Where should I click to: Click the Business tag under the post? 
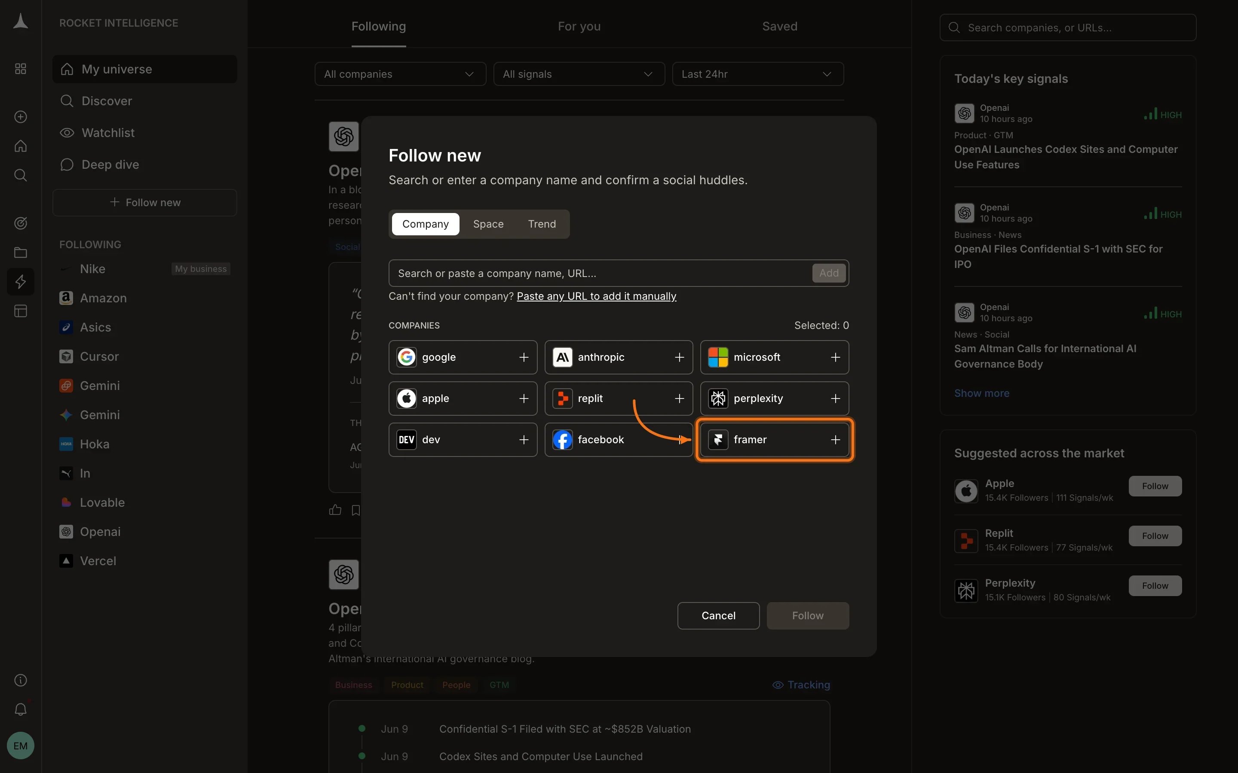coord(353,685)
